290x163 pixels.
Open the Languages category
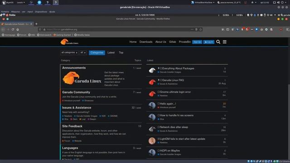(70, 148)
